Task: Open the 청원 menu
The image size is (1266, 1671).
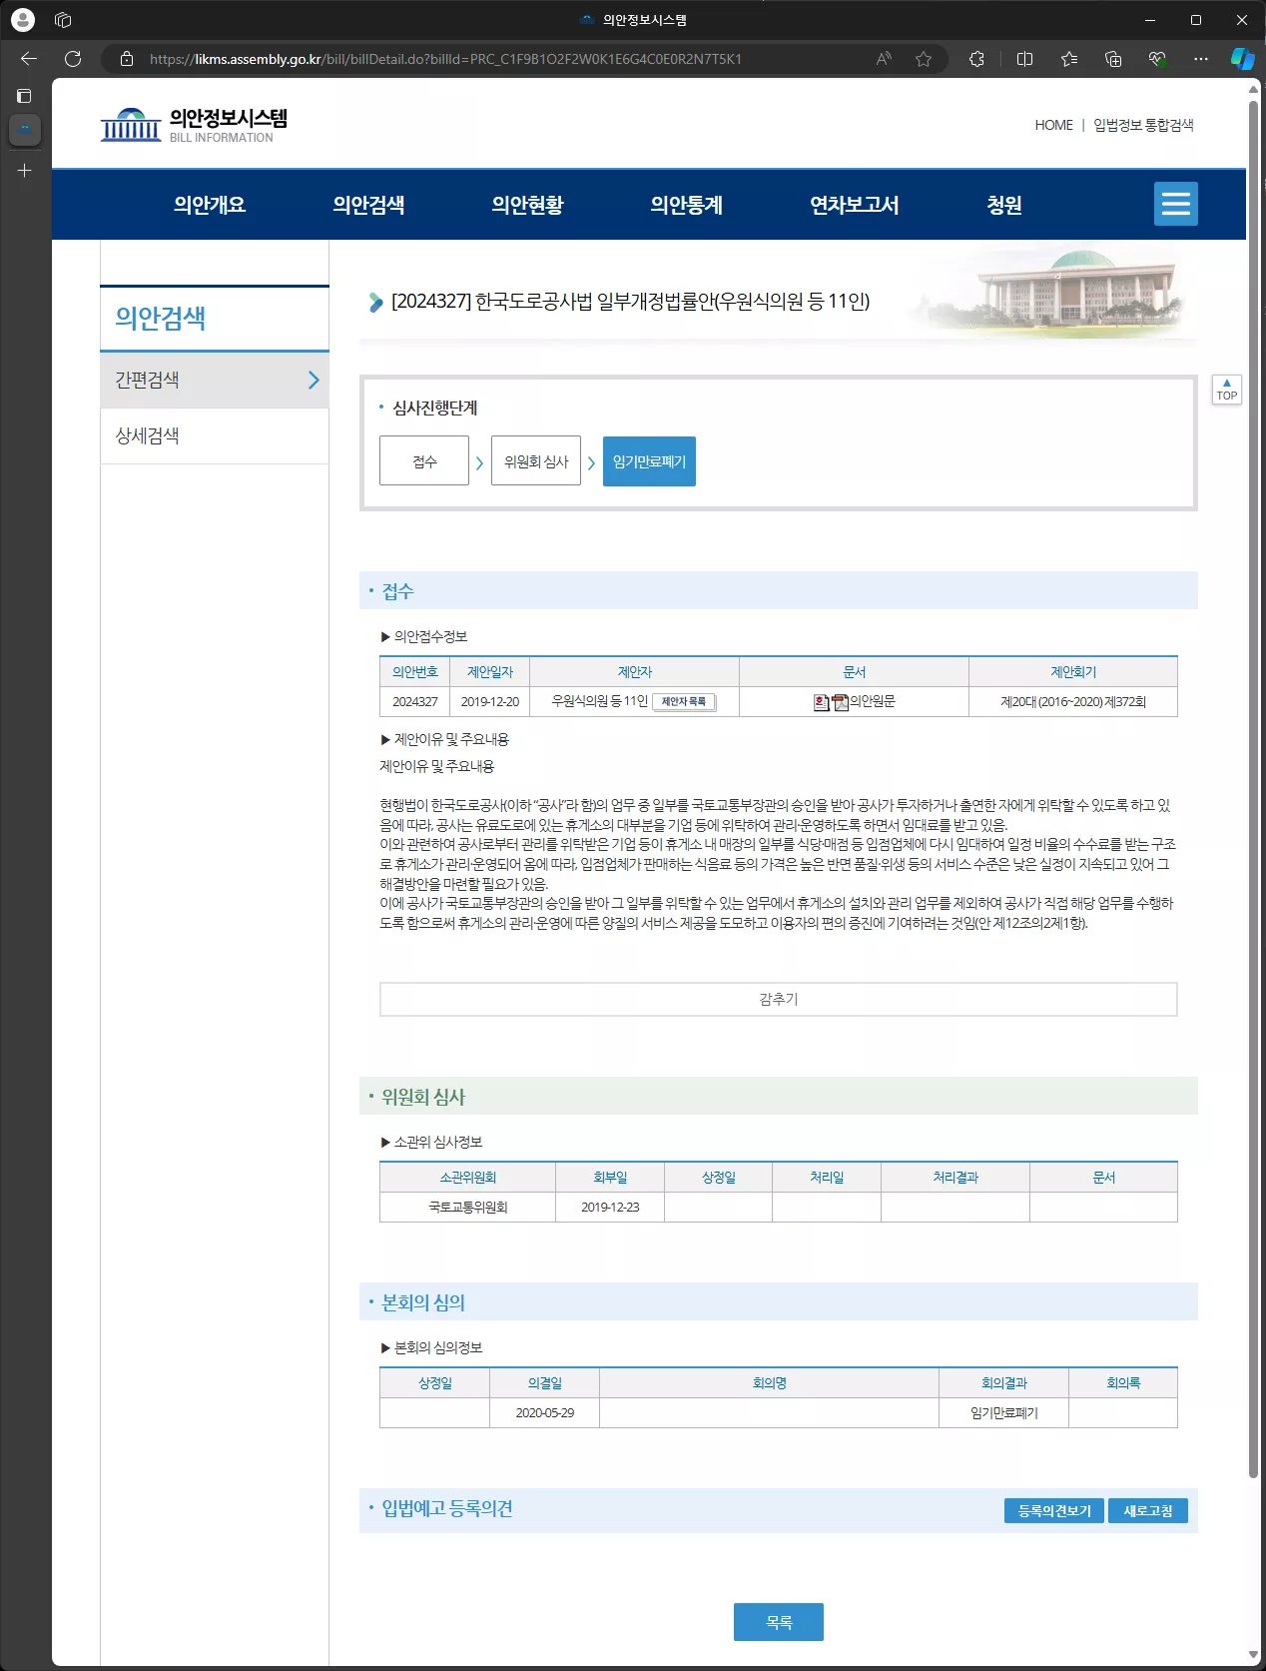Action: (x=1004, y=205)
